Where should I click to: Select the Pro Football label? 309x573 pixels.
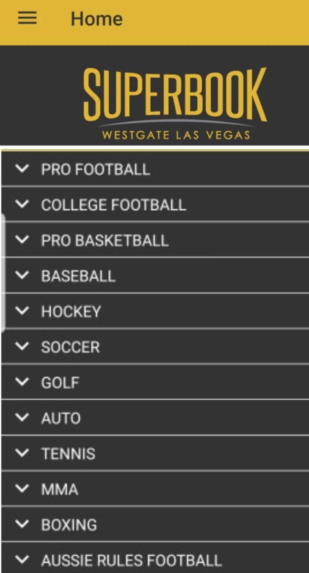pos(95,169)
